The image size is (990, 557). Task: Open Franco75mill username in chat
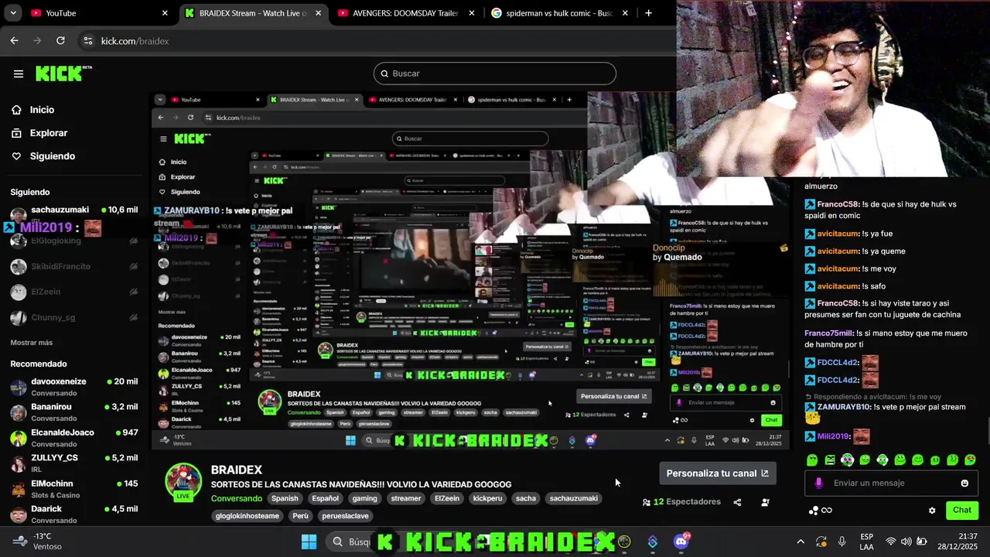click(829, 333)
